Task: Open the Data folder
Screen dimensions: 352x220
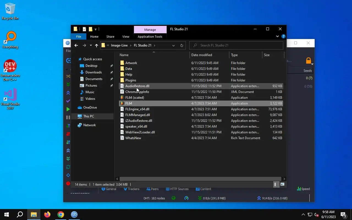Action: [201, 69]
